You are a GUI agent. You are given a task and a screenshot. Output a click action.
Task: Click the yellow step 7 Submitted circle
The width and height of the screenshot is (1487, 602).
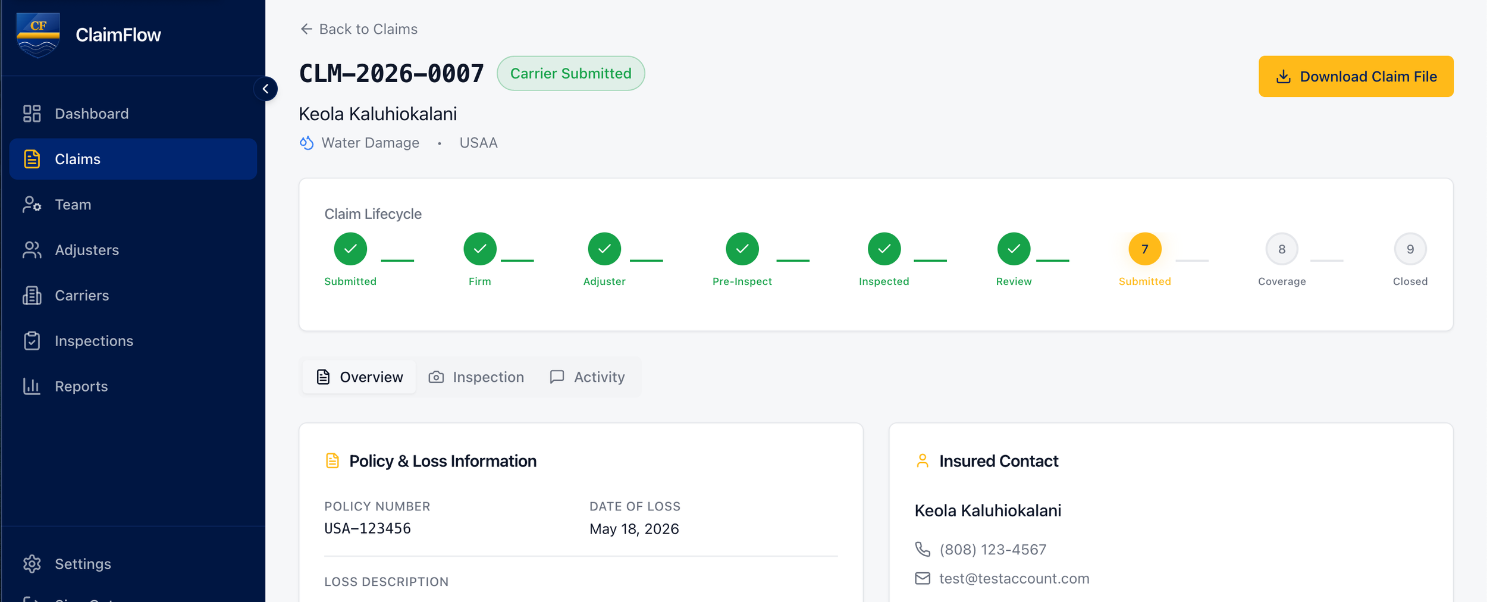(x=1144, y=249)
